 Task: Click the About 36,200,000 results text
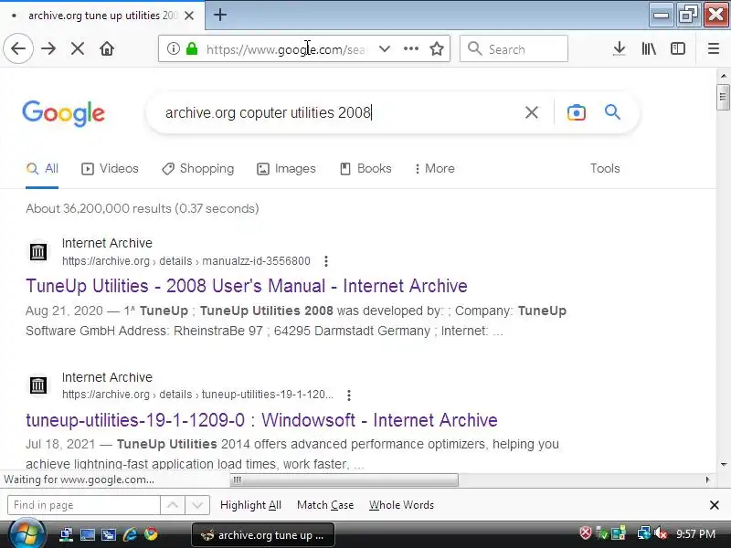click(143, 208)
